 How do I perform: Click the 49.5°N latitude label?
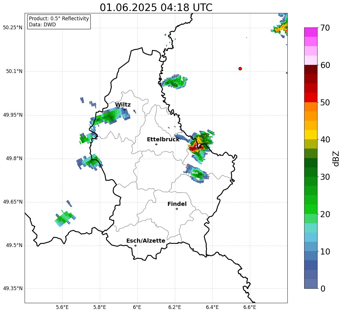coord(14,246)
